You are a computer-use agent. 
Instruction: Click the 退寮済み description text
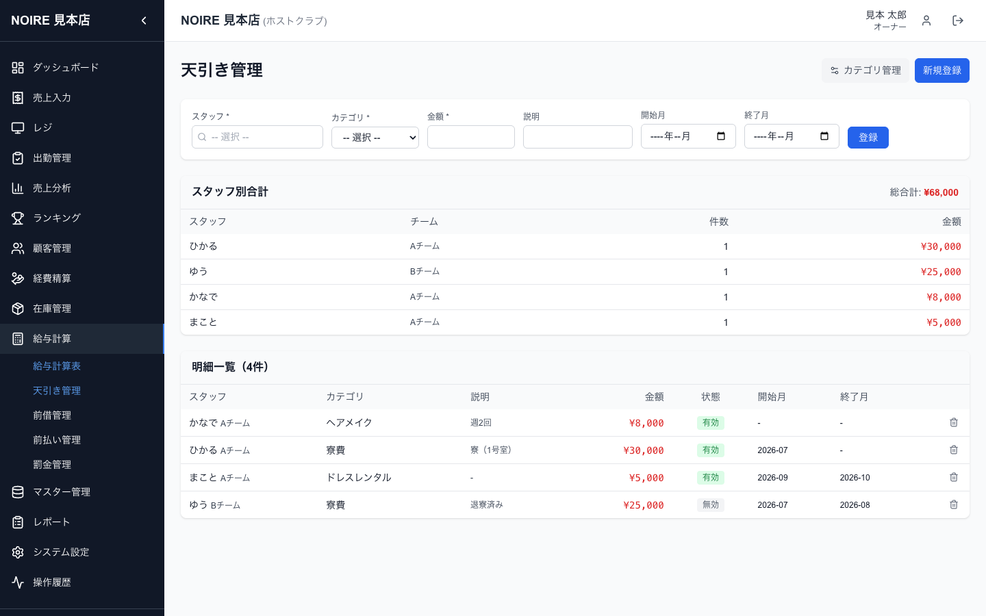[x=487, y=505]
